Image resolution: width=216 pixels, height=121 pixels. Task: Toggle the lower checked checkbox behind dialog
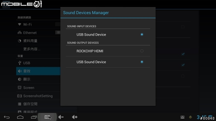coord(183,65)
